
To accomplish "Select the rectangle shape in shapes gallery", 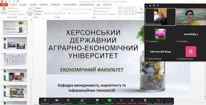I will coord(128,9).
